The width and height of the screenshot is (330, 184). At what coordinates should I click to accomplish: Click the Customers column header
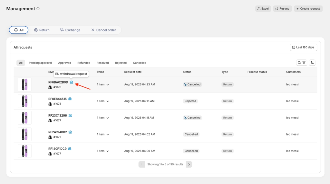(293, 72)
